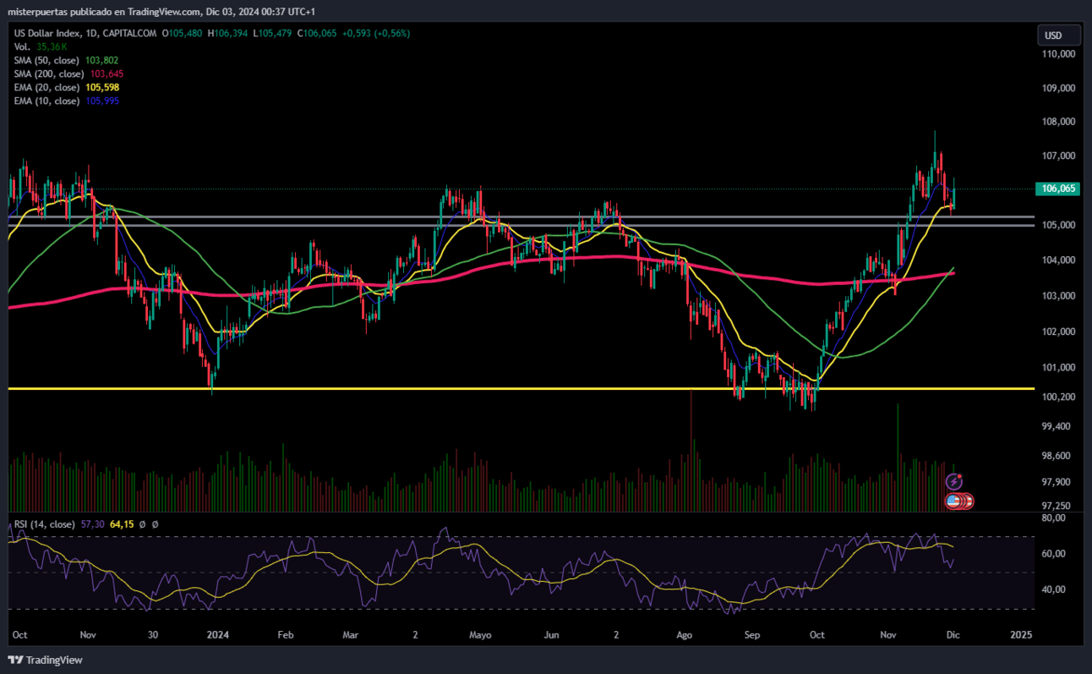Viewport: 1092px width, 674px height.
Task: Click the RSI average value 64,15
Action: coord(122,524)
